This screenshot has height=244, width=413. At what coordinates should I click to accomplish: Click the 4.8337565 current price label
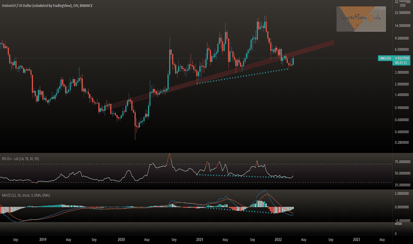pos(402,58)
